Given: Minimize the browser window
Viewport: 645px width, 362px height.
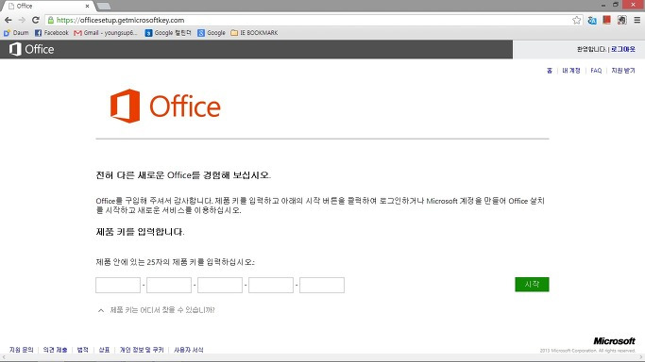Looking at the screenshot, I should tap(603, 5).
